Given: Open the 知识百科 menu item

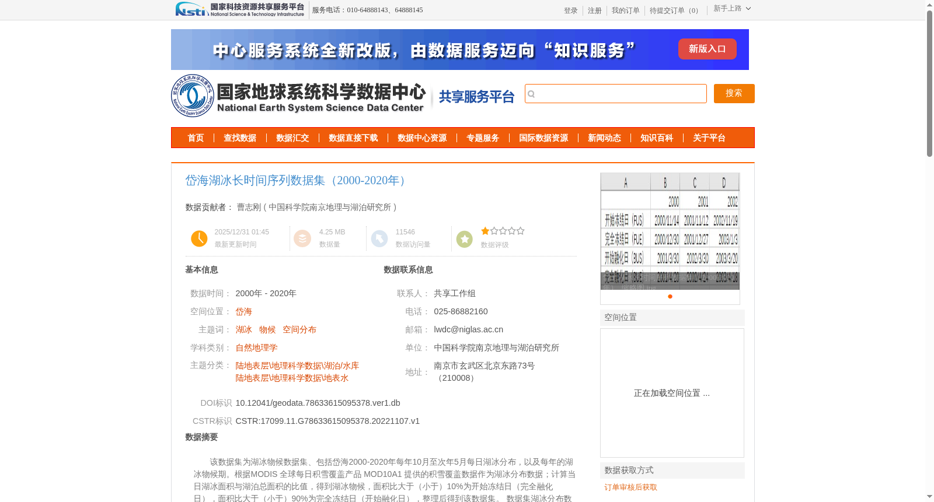Looking at the screenshot, I should click(x=657, y=138).
